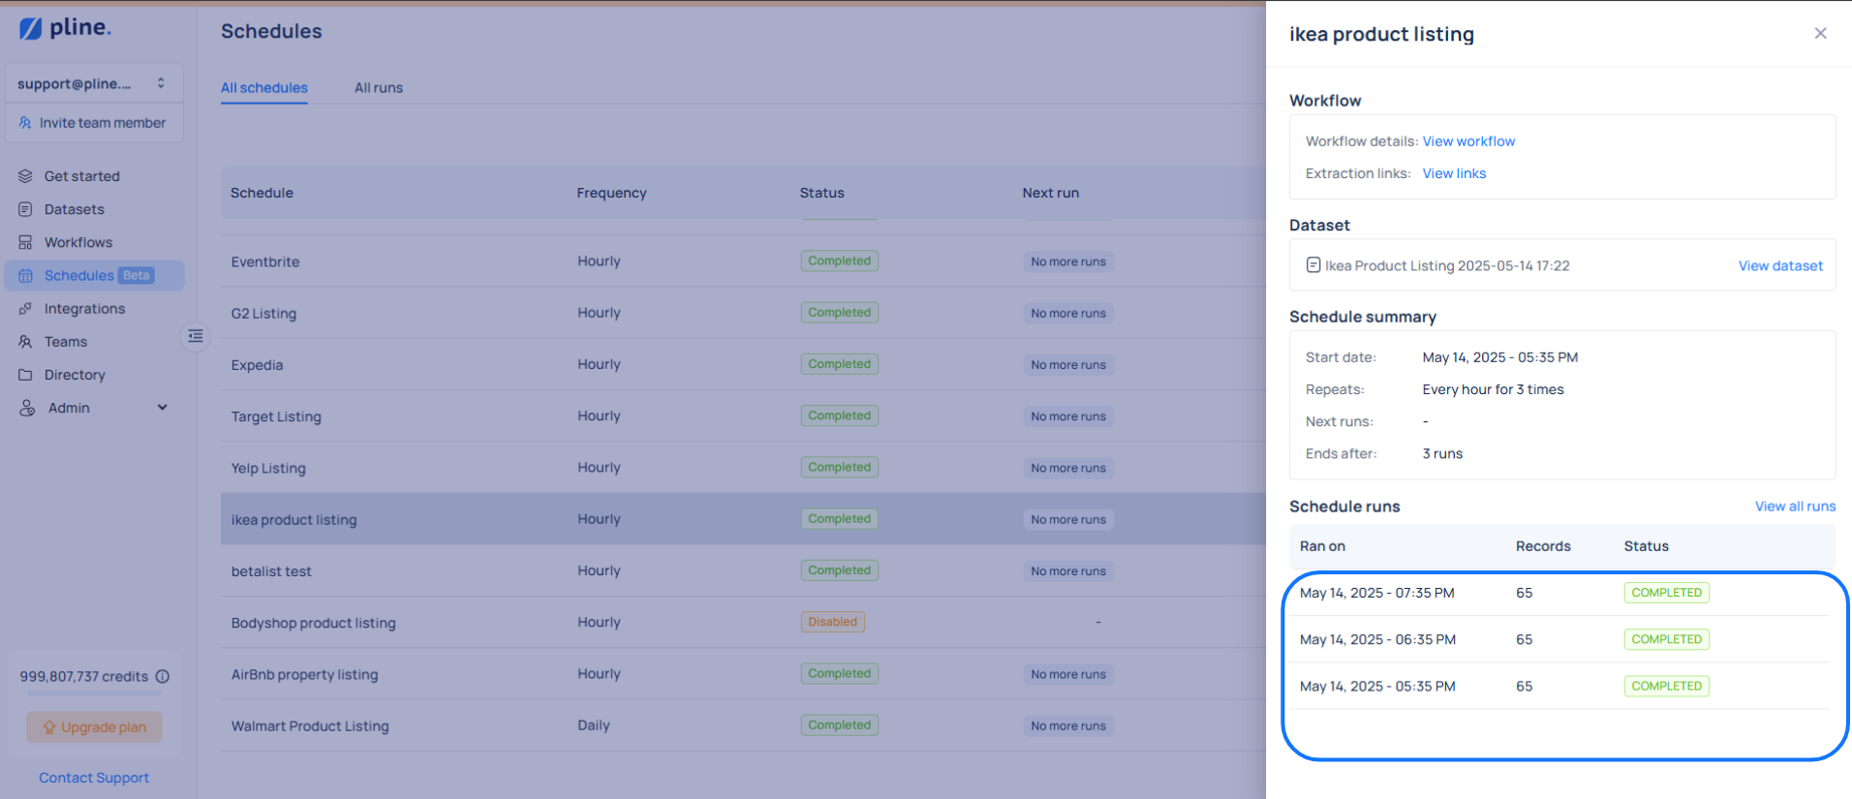
Task: Select the All schedules tab
Action: click(263, 88)
